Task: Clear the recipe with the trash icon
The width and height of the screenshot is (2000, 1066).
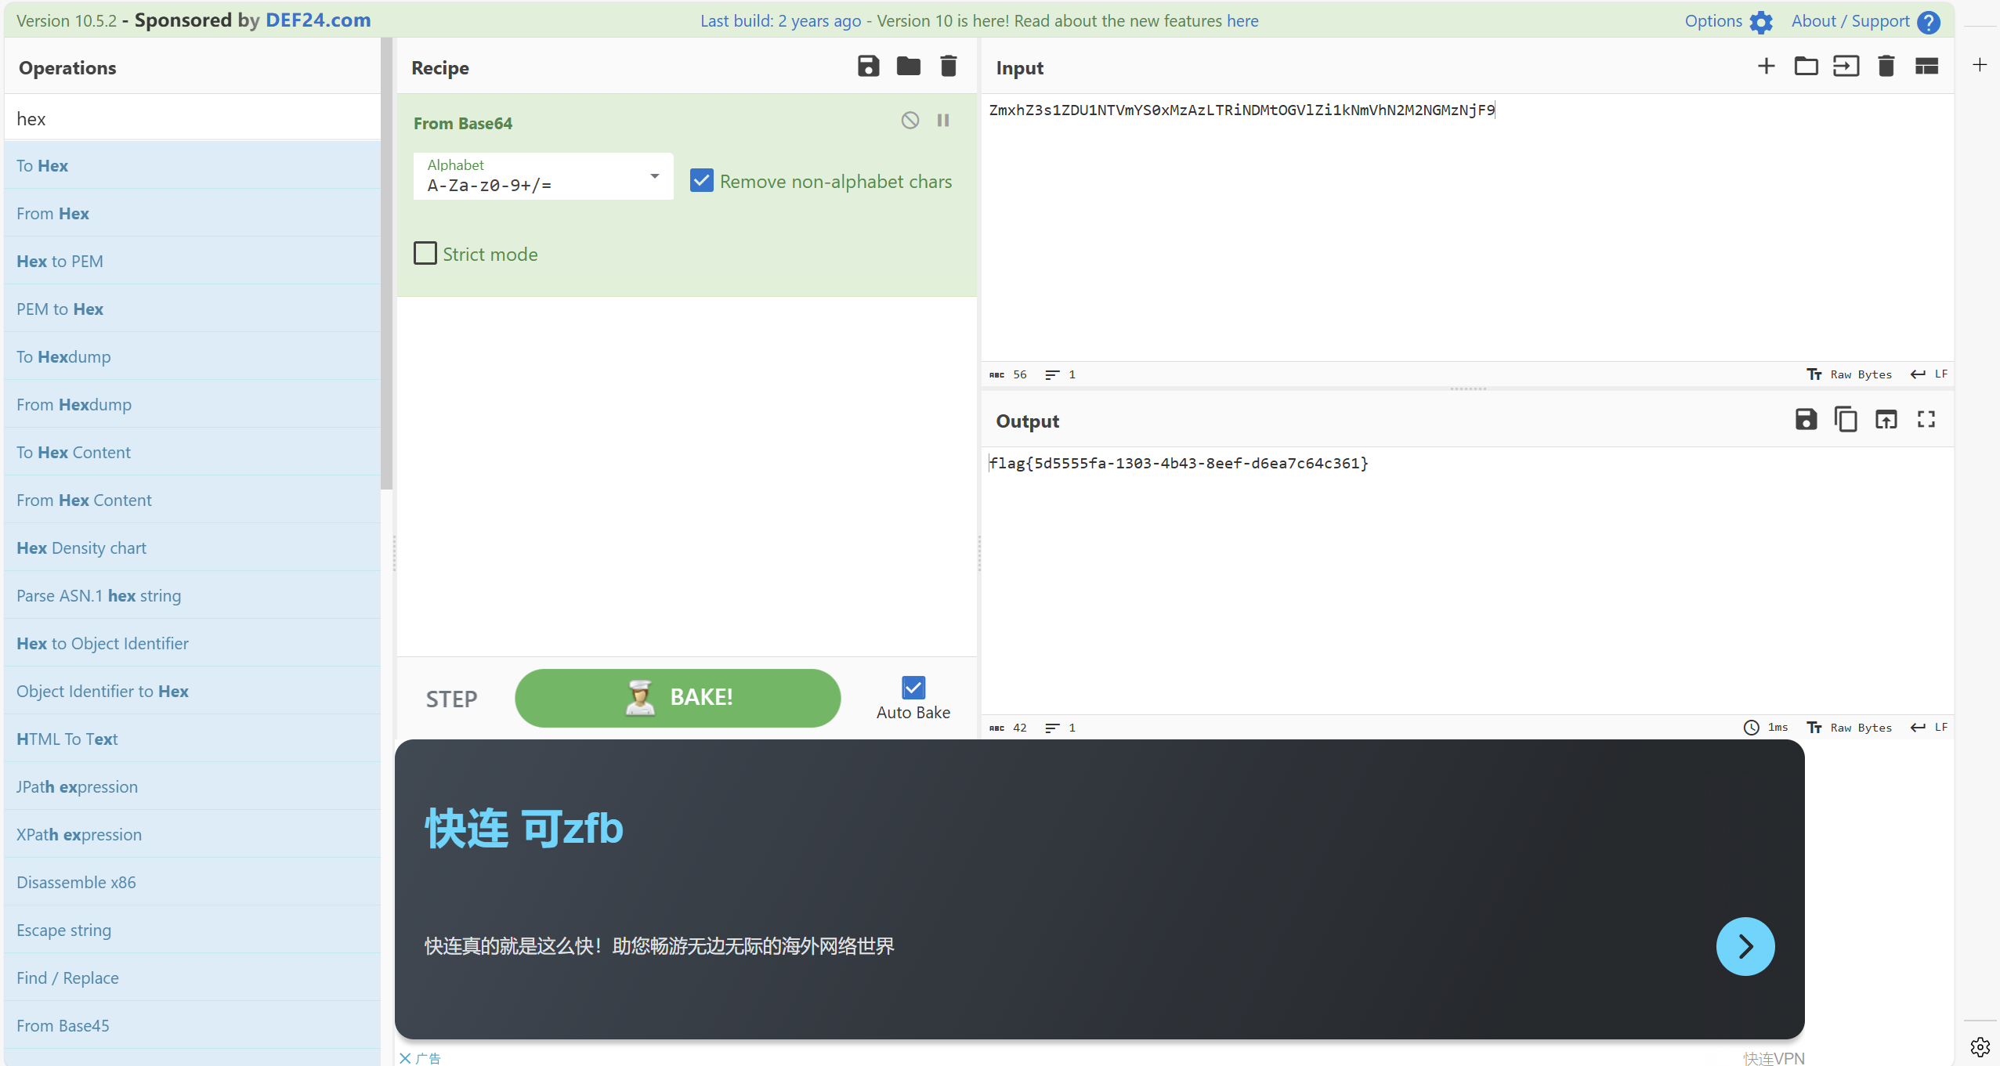Action: [x=949, y=67]
